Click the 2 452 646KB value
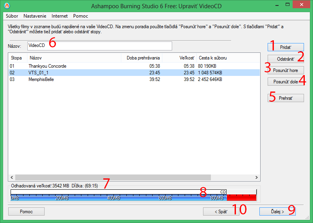This screenshot has height=223, width=313. tap(210, 79)
